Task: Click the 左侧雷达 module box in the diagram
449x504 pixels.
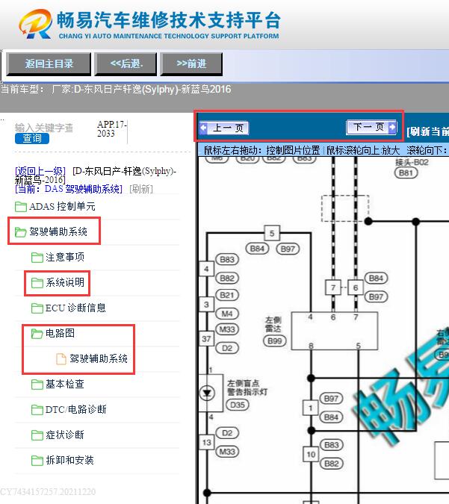Action: pos(335,331)
